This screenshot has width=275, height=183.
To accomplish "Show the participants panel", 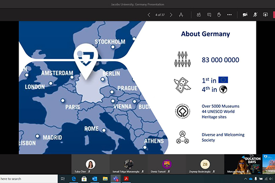I will point(199,15).
